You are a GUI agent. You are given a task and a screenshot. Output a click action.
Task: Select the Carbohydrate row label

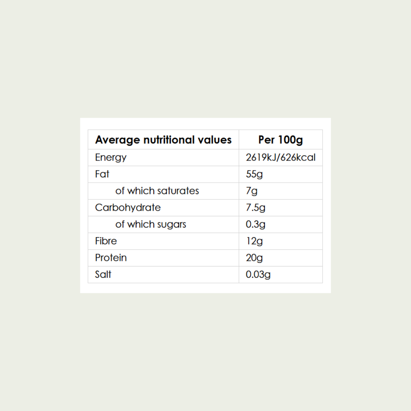[128, 208]
